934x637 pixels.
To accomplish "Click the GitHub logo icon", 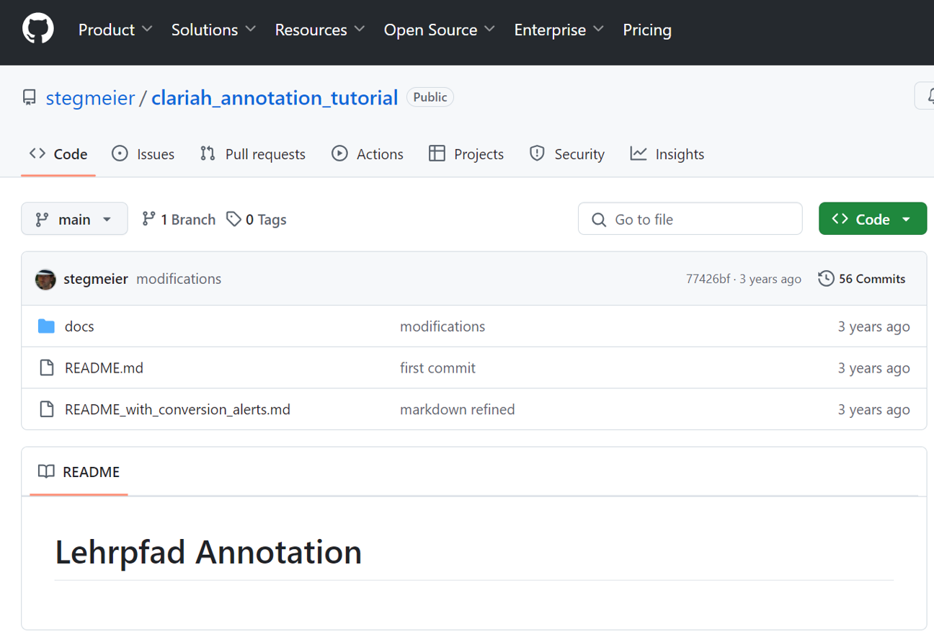I will pos(37,30).
